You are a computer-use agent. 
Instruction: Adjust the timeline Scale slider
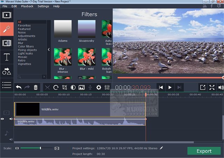(41, 148)
